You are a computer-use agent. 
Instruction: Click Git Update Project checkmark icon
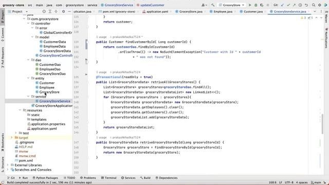pos(282,5)
